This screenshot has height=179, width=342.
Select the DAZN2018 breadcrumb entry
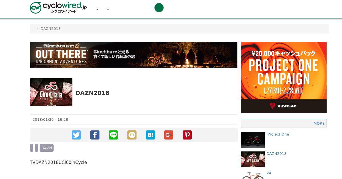click(x=50, y=29)
